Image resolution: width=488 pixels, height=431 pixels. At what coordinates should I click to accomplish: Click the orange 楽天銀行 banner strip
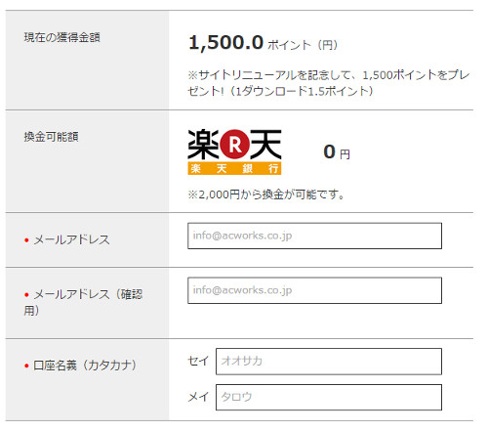[x=234, y=169]
